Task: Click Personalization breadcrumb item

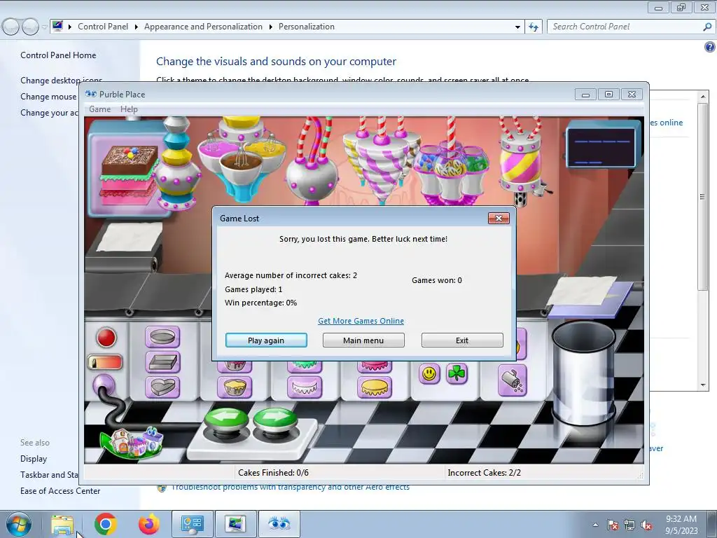Action: [x=307, y=27]
